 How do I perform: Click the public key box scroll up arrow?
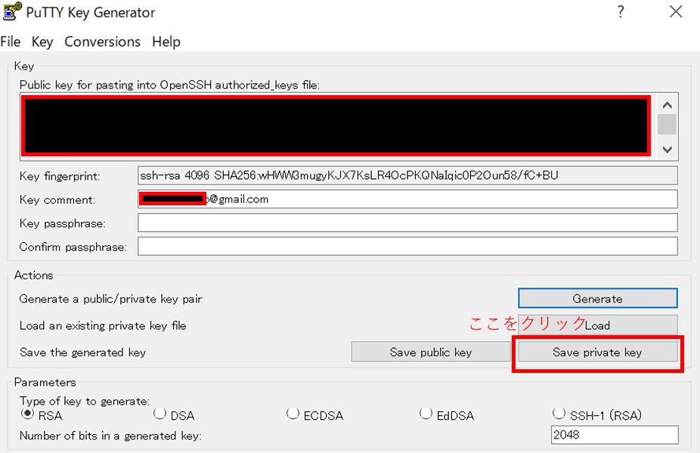tap(667, 105)
